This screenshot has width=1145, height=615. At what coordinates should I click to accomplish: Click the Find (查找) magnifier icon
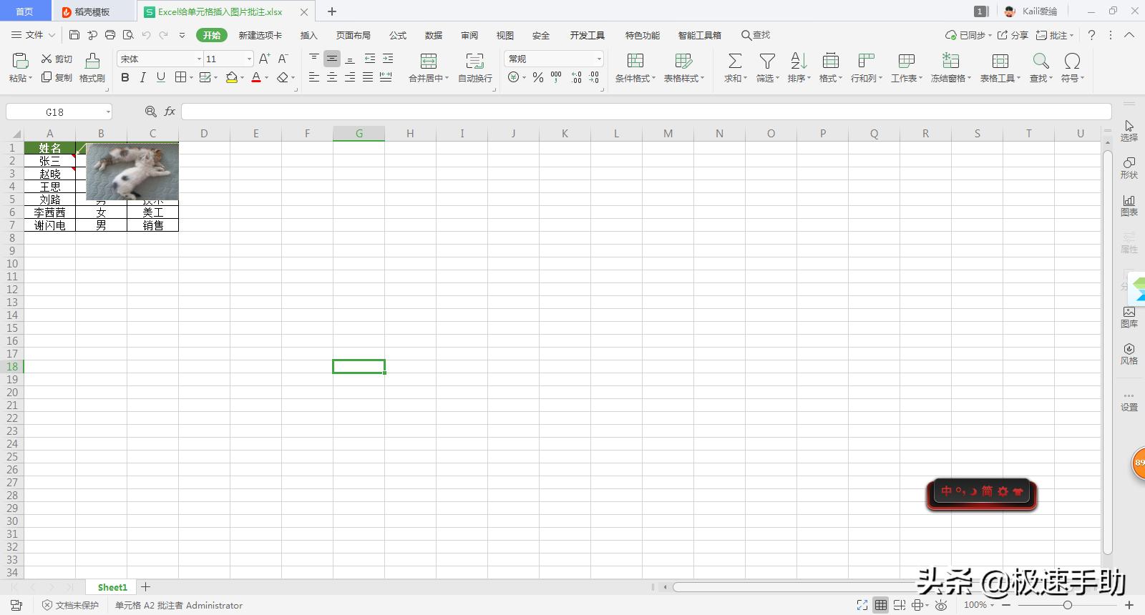[x=1041, y=62]
